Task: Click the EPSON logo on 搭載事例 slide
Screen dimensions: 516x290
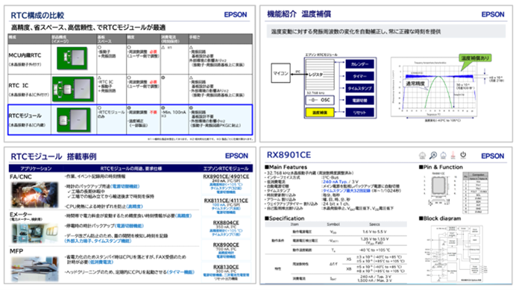Action: tap(236, 156)
